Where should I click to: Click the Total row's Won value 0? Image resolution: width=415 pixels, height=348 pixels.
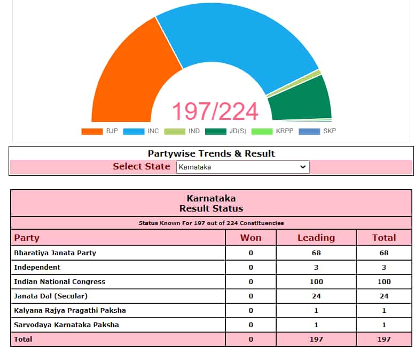tap(250, 339)
